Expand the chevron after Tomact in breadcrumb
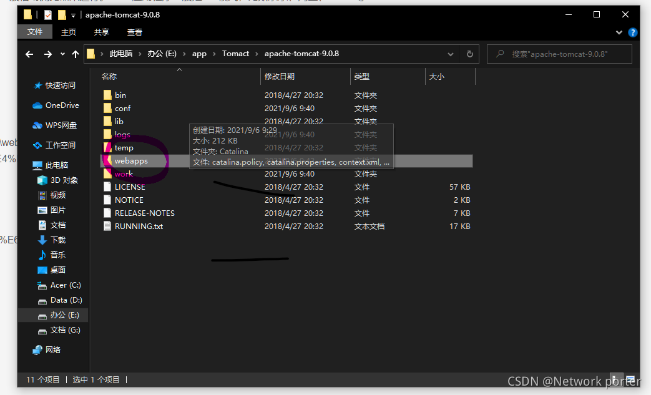The height and width of the screenshot is (395, 651). click(x=257, y=54)
